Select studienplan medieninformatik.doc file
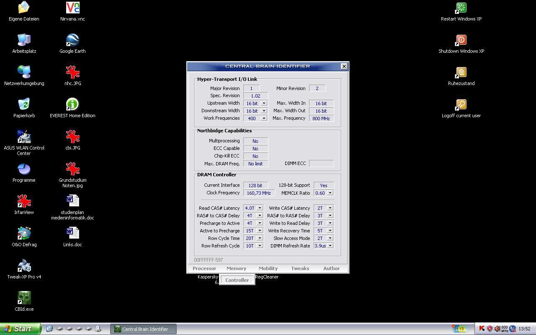The height and width of the screenshot is (335, 536). point(72,207)
